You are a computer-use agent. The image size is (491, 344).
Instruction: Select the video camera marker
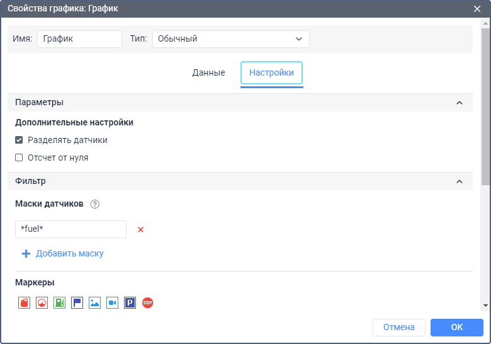pos(112,303)
